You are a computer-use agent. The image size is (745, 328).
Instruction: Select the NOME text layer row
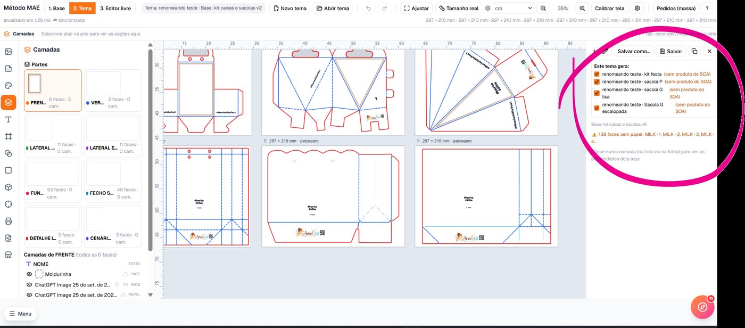pyautogui.click(x=82, y=264)
